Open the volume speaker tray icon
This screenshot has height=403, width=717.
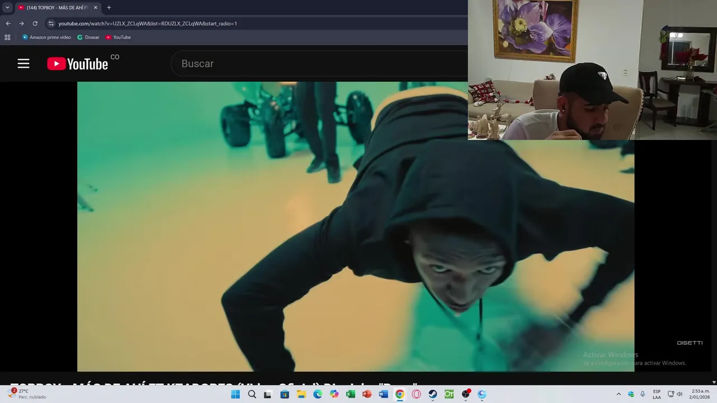[x=679, y=394]
